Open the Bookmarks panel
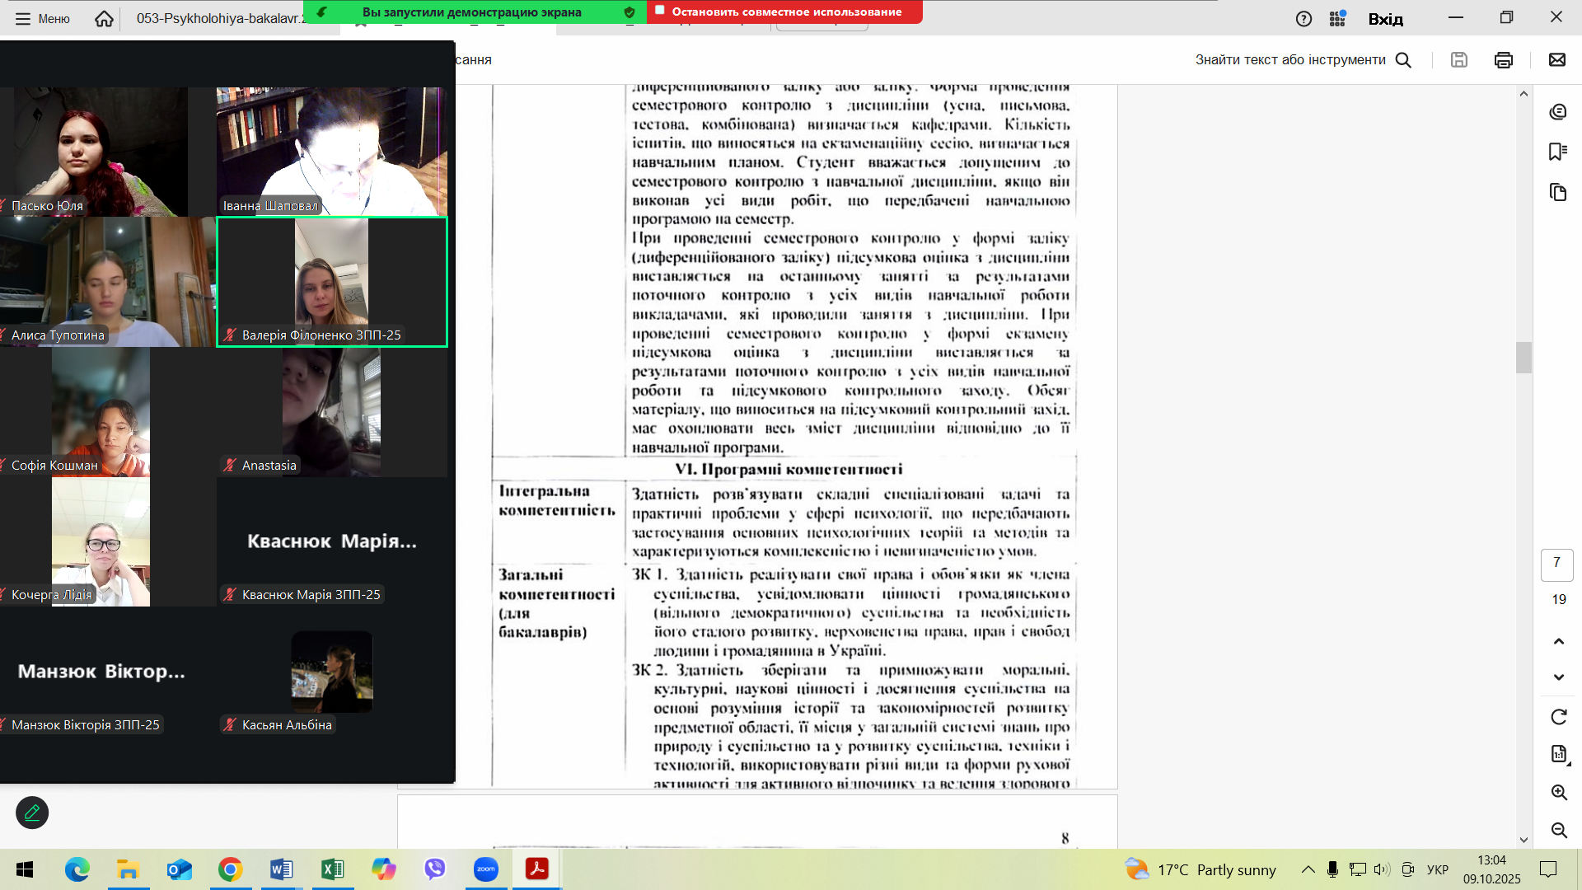The height and width of the screenshot is (890, 1582). pos(1557,152)
